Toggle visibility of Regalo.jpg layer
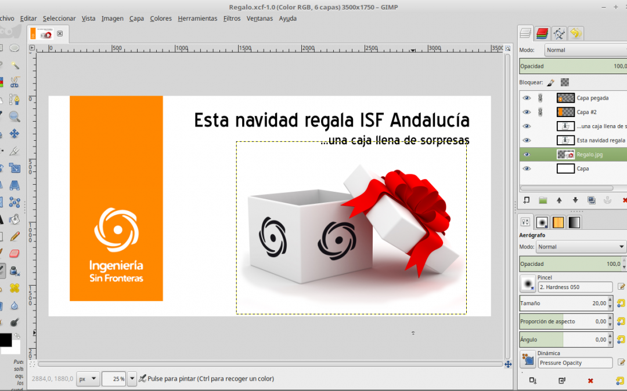Viewport: 627px width, 391px height. pos(527,155)
